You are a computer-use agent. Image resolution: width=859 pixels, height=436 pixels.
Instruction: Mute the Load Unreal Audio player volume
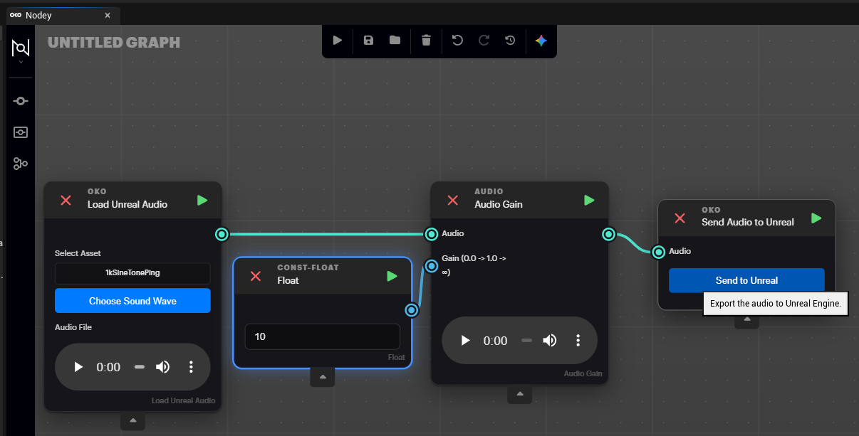[x=163, y=367]
